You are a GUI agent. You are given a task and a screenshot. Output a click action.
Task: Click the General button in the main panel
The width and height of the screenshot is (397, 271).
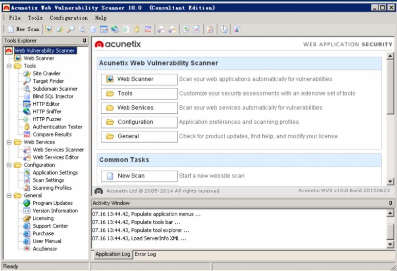pyautogui.click(x=139, y=136)
